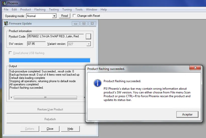
Task: Minimize the Firmware Update window
Action: 76,24
